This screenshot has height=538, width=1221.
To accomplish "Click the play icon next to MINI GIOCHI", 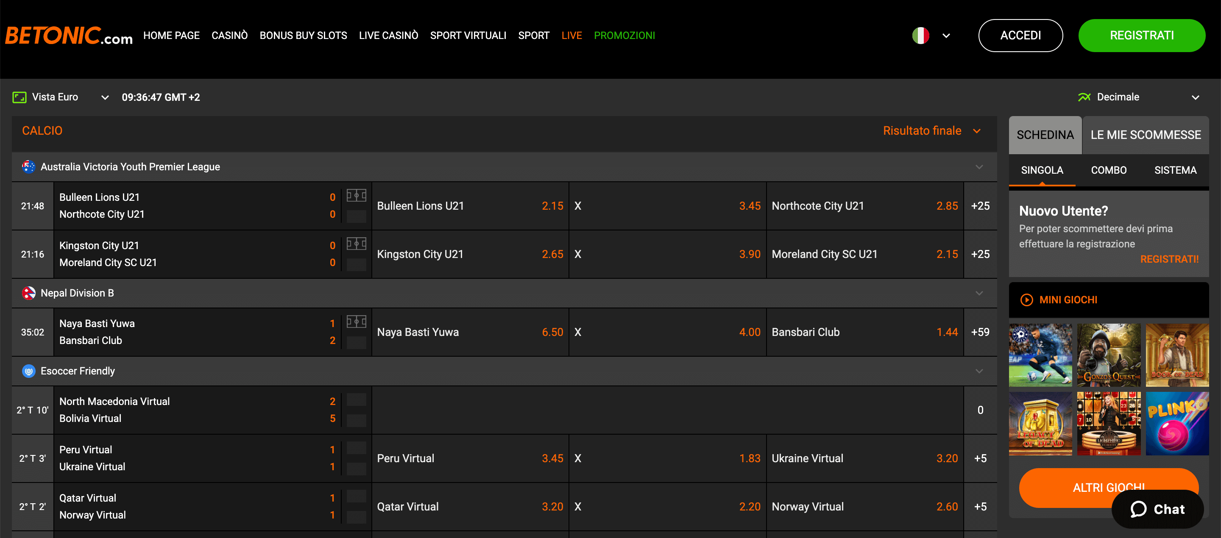I will tap(1027, 300).
